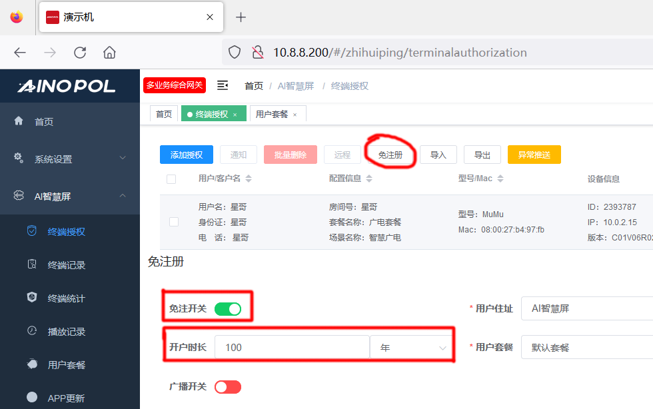Click the sidebar collapse hamburger icon
The width and height of the screenshot is (653, 409).
[223, 85]
